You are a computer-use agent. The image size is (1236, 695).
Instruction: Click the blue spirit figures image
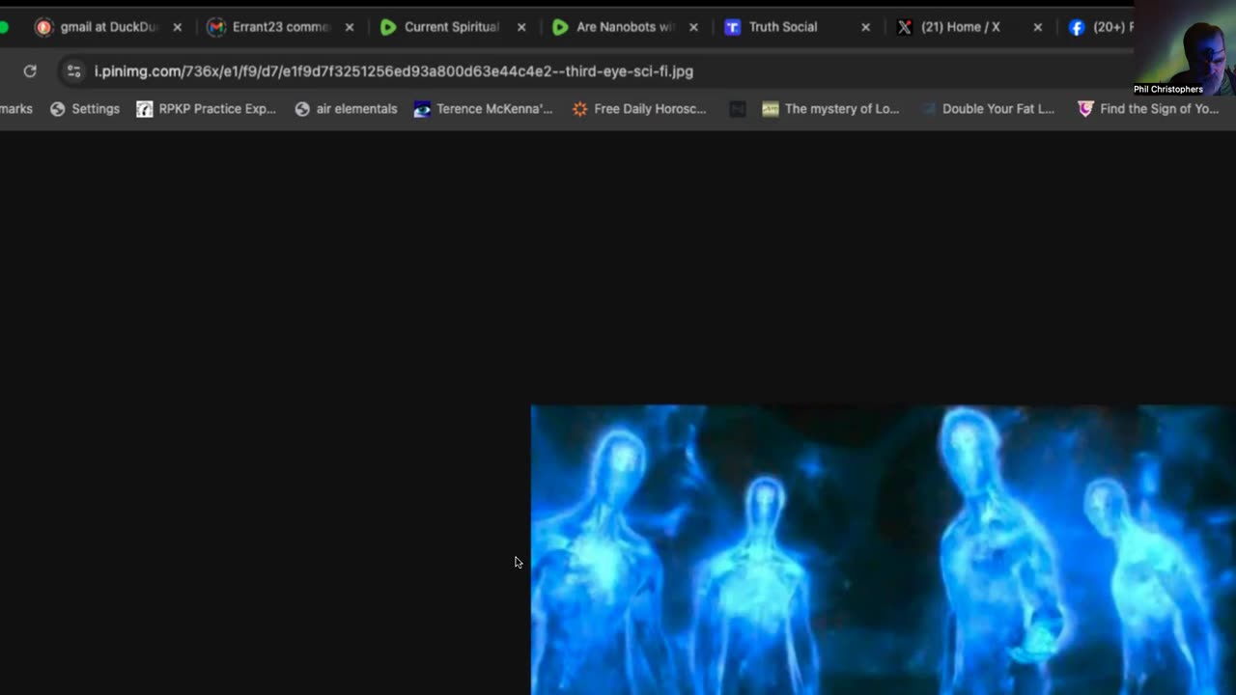pos(883,549)
